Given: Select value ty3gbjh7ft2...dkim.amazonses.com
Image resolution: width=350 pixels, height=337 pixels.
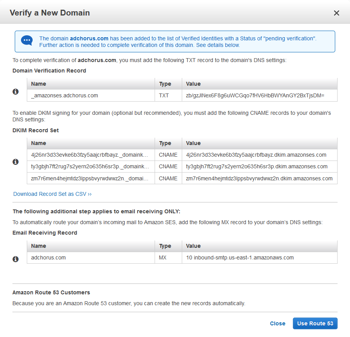Looking at the screenshot, I should 259,166.
